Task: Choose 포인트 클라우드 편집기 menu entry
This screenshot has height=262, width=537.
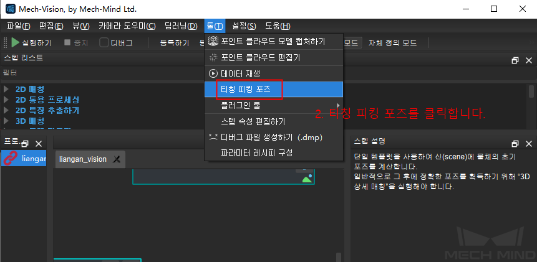Action: coord(274,57)
